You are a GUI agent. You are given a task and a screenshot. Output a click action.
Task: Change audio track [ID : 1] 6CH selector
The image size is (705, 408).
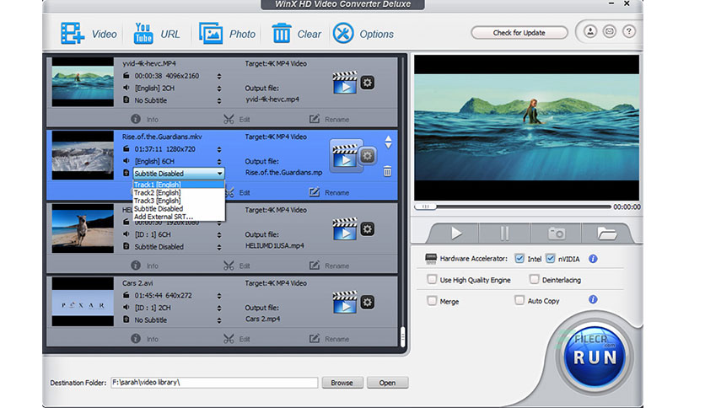point(219,234)
